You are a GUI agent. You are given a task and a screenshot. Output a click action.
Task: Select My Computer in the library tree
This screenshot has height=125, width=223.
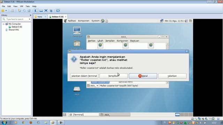point(15,24)
